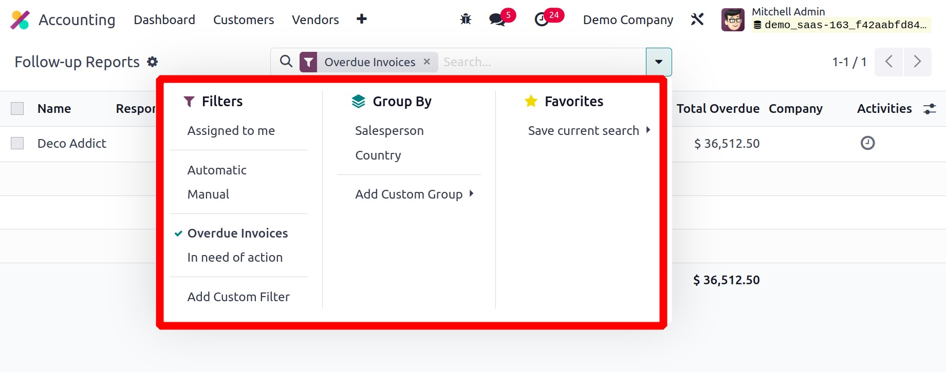Viewport: 946px width, 372px height.
Task: Open the bug debug tools icon
Action: (466, 19)
